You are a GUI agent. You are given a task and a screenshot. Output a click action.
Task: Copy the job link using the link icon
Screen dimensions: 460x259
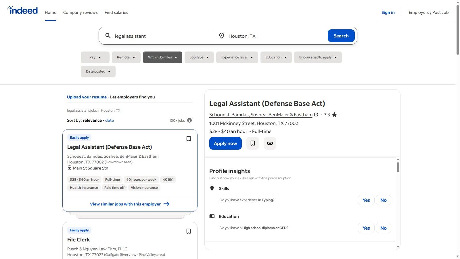270,143
